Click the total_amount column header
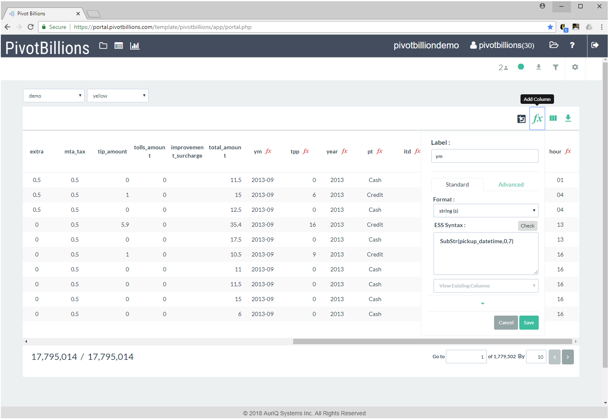The image size is (609, 419). [225, 151]
